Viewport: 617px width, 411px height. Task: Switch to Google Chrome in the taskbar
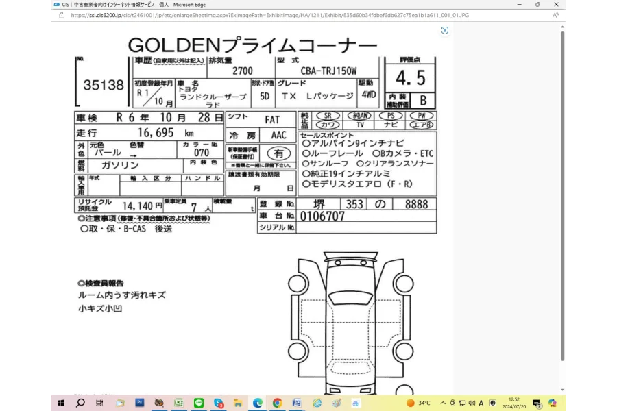pos(277,403)
